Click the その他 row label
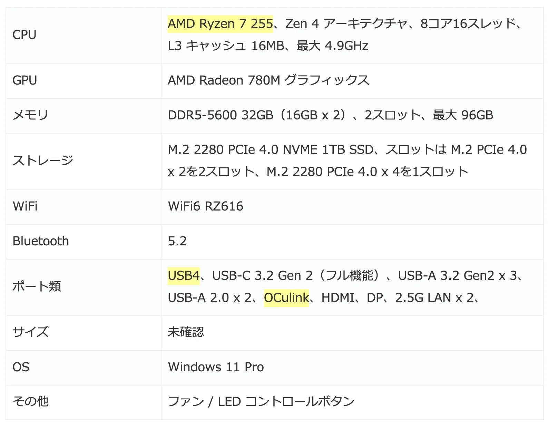This screenshot has width=548, height=430. tap(30, 401)
